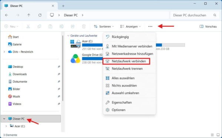Go back with the back arrow
Viewport: 222px width, 138px height.
[x=7, y=15]
